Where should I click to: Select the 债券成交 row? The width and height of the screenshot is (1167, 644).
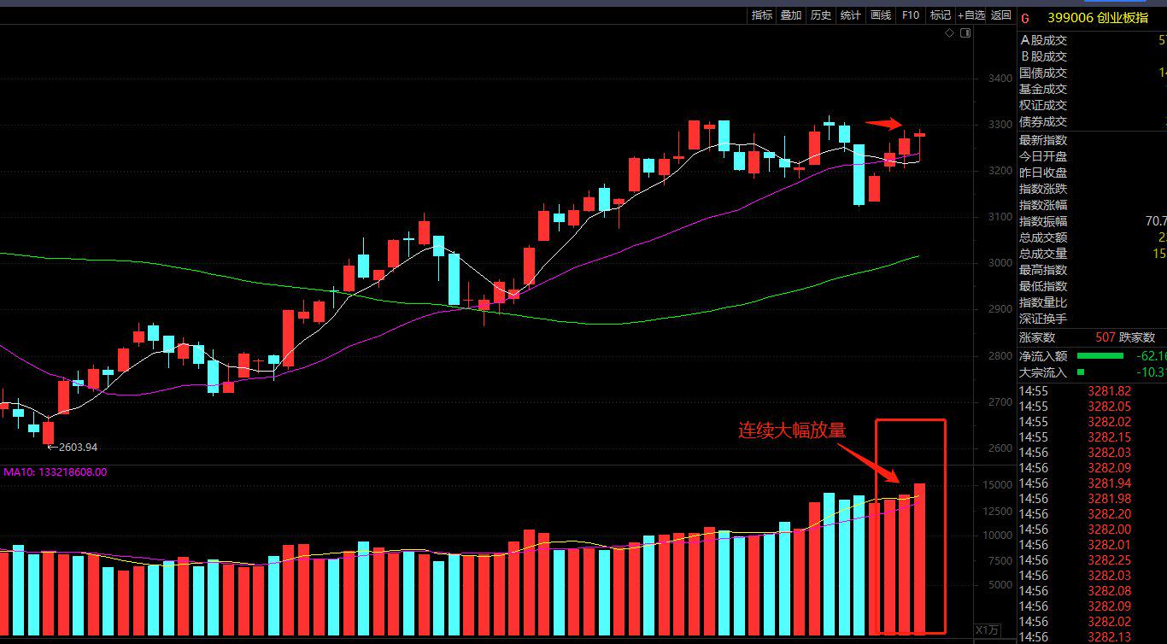[x=1092, y=121]
